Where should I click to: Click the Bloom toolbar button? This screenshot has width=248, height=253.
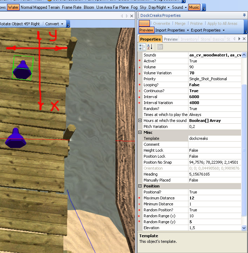click(x=89, y=7)
